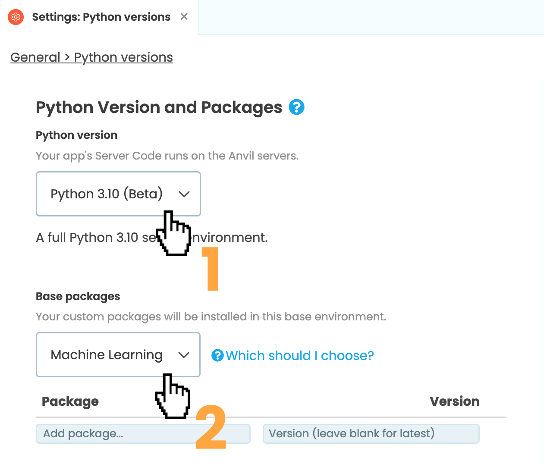Switch to the Settings: Python versions tab

pos(101,17)
